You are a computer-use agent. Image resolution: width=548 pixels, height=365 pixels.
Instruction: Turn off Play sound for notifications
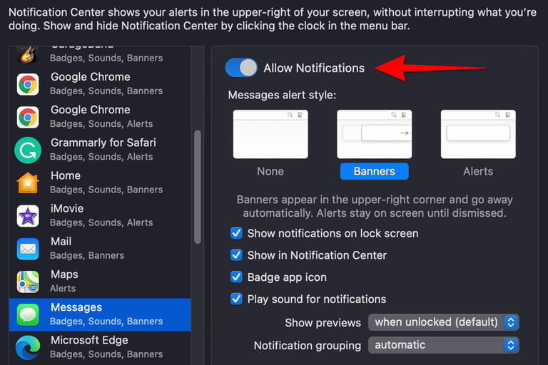click(x=236, y=299)
